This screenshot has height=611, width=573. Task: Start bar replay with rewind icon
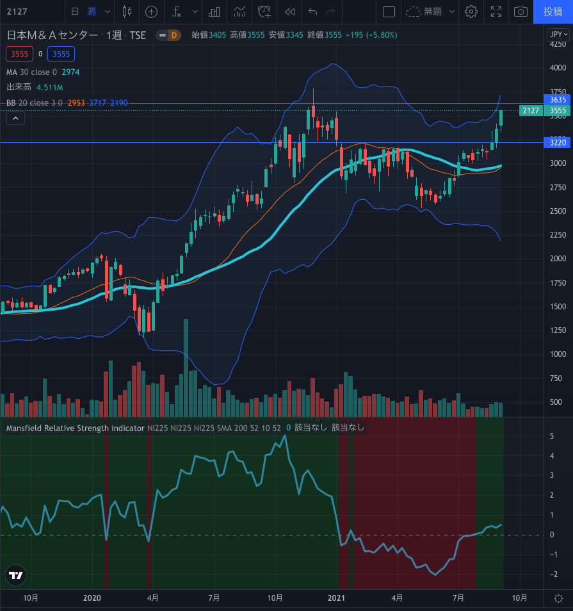tap(289, 12)
